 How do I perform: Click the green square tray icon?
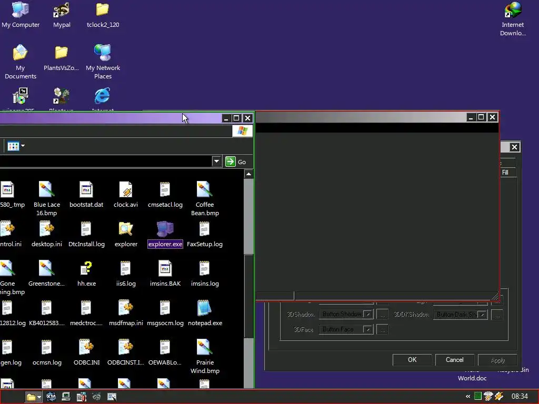click(x=478, y=396)
